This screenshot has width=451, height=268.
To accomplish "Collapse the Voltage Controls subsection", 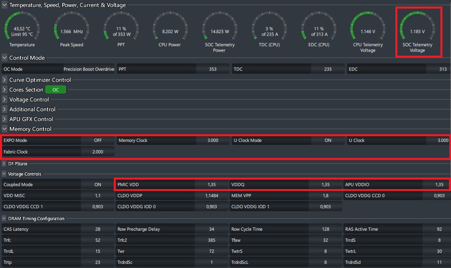I will tap(4, 173).
